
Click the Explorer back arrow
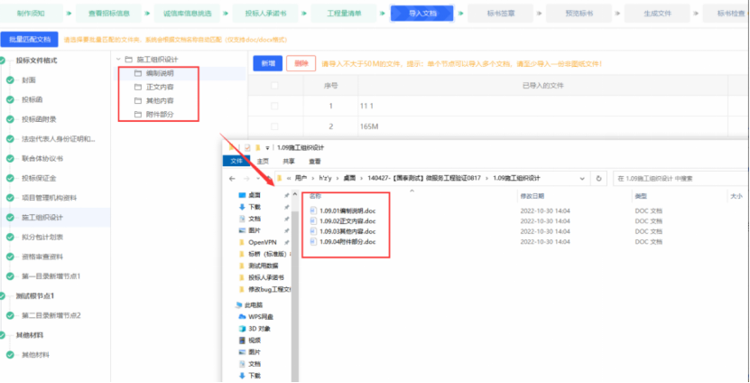click(233, 178)
